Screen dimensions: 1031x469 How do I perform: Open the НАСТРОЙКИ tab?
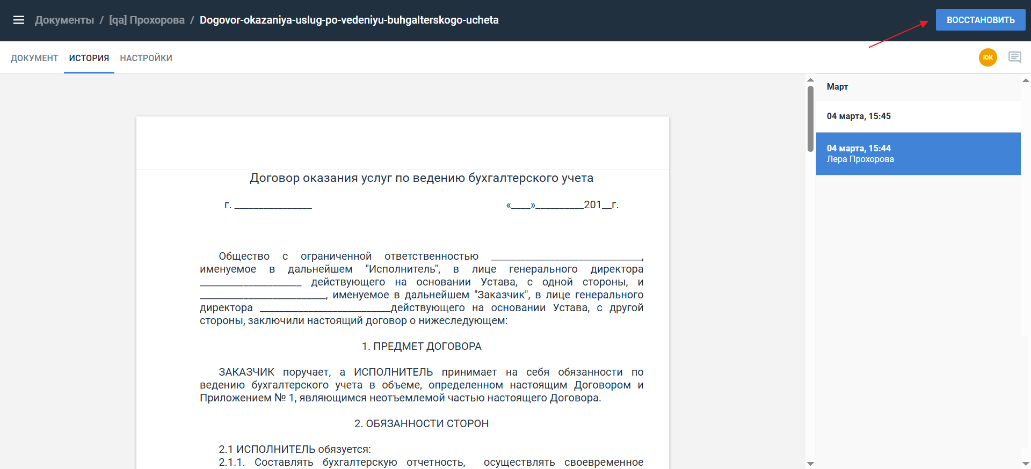[x=146, y=58]
